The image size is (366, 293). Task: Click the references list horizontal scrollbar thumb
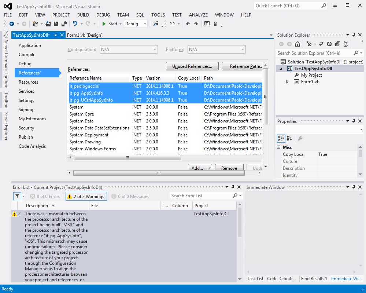[x=127, y=157]
